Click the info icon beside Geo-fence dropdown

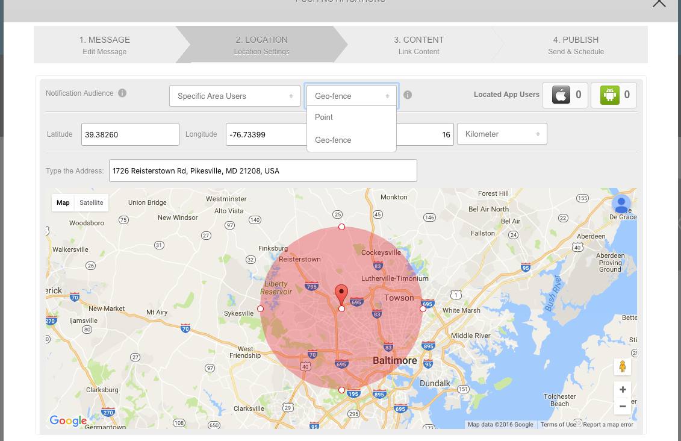408,95
